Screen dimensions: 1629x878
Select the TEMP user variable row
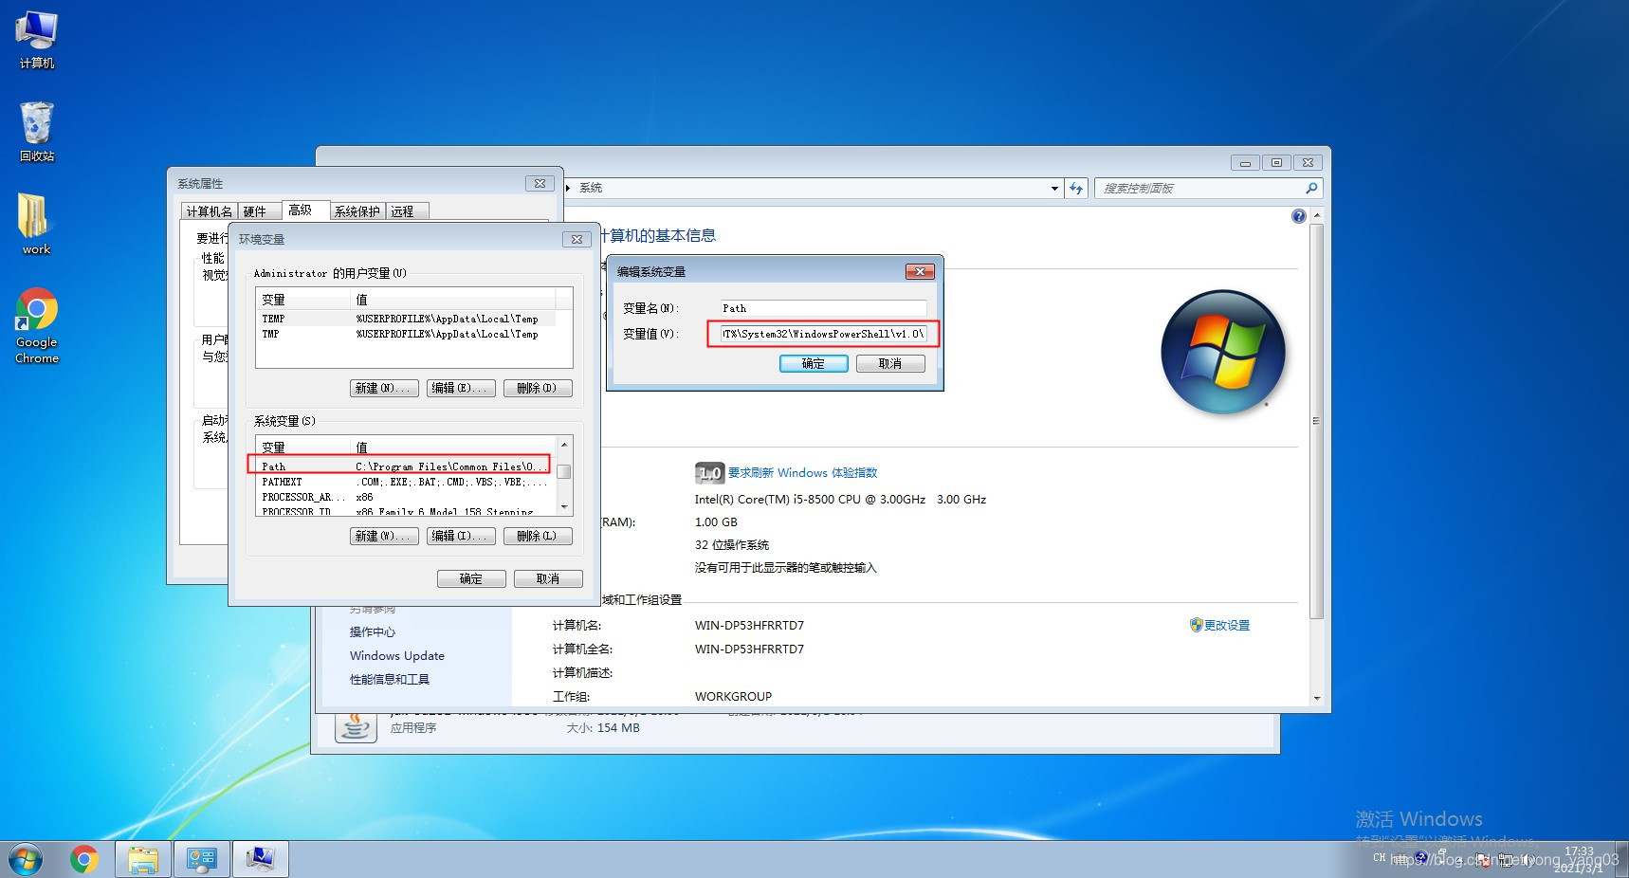[406, 319]
